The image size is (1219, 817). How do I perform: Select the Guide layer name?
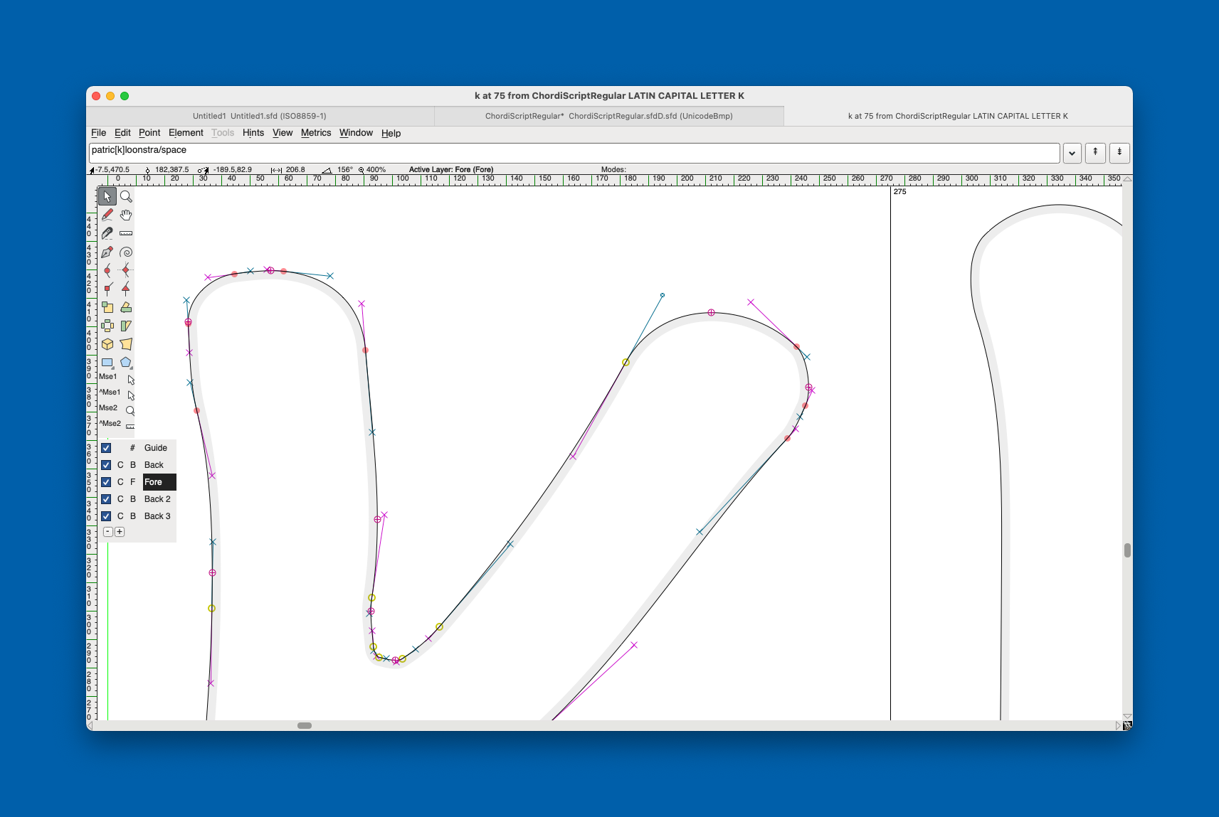[x=156, y=448]
